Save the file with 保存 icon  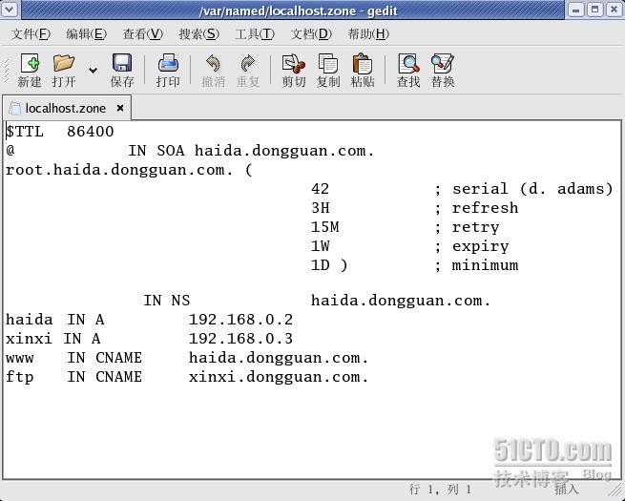point(122,63)
